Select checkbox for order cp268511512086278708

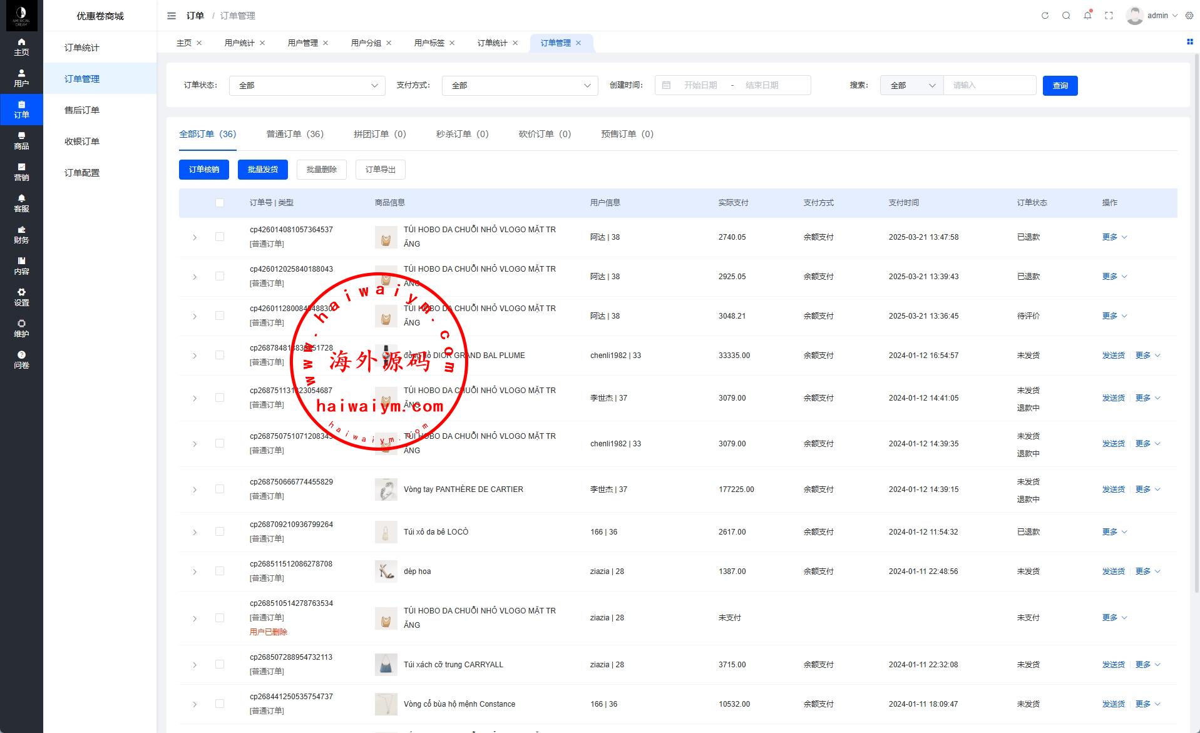pos(220,571)
